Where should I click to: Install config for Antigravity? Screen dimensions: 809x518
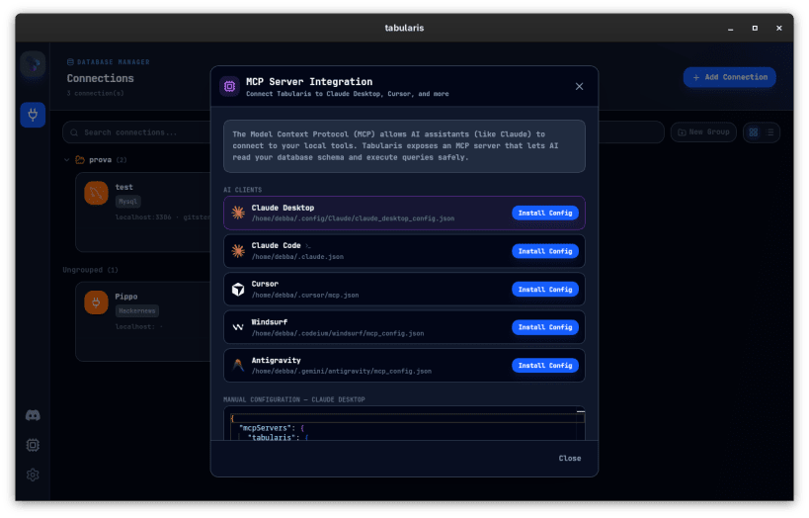[545, 365]
